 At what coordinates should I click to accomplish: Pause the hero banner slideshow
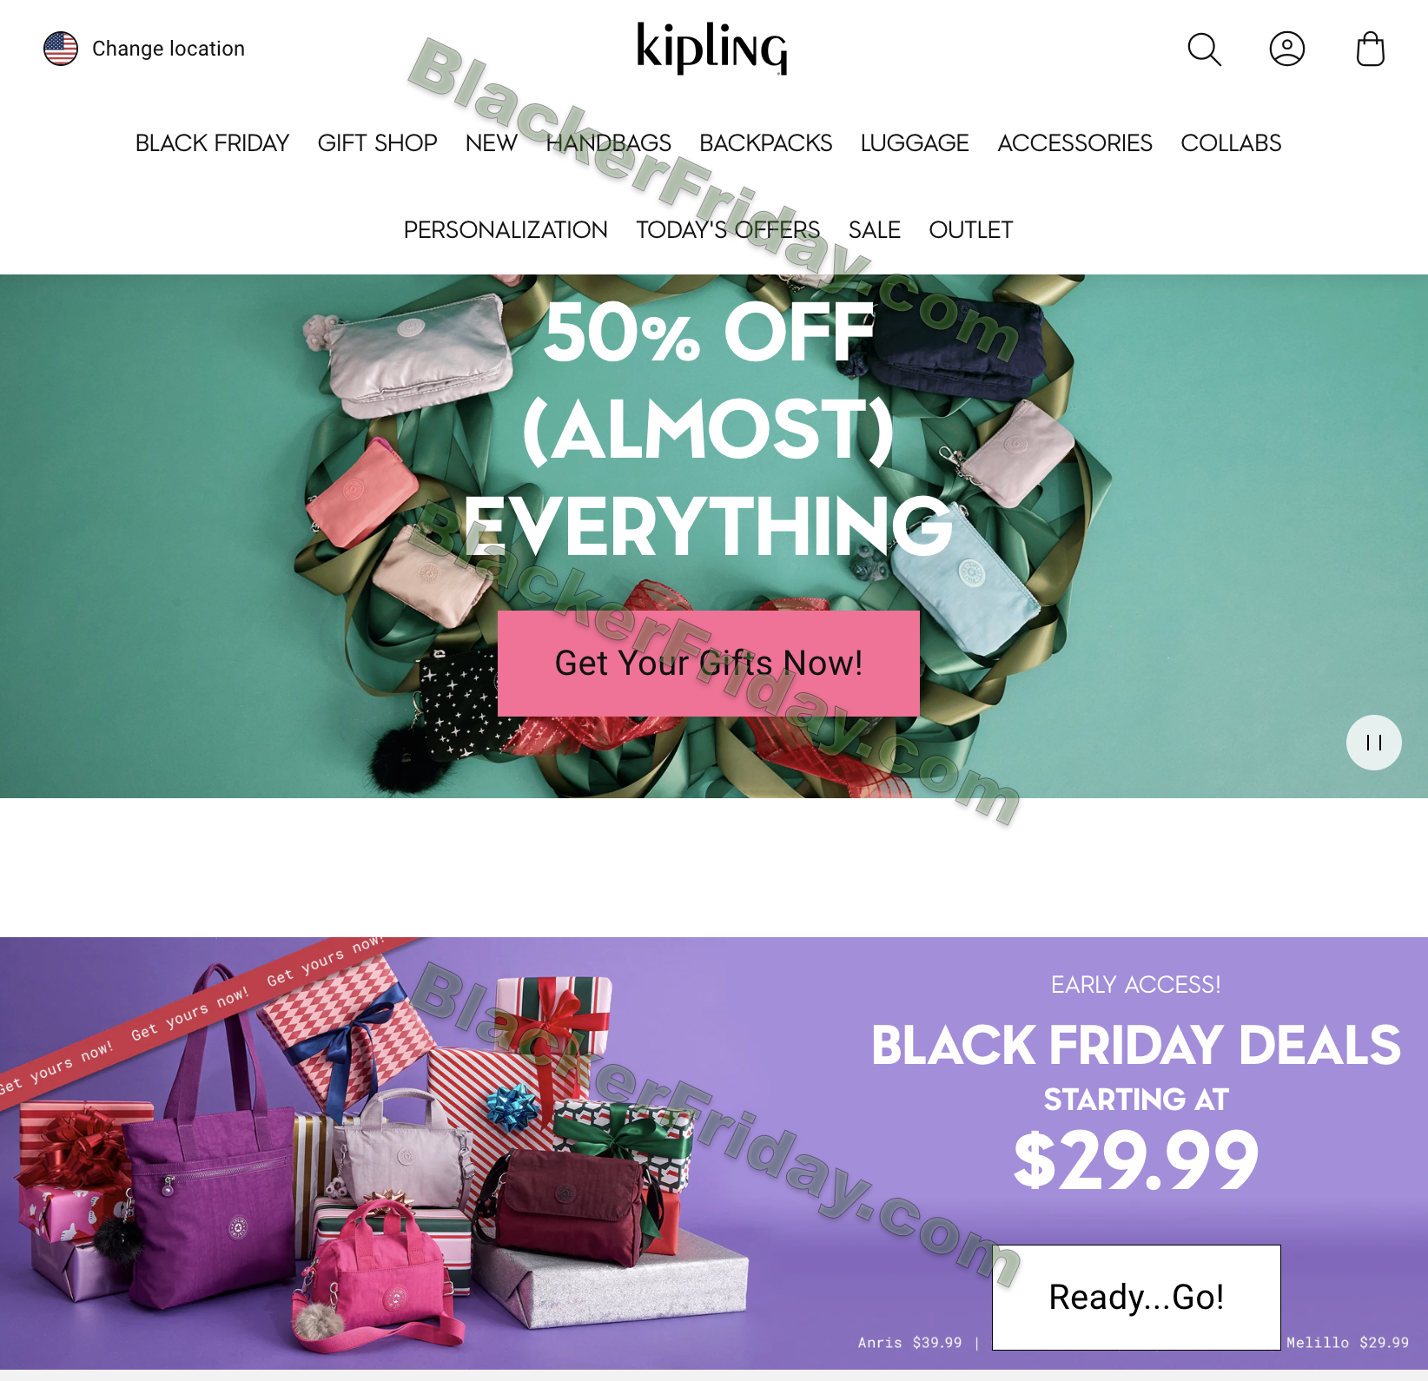pos(1373,743)
